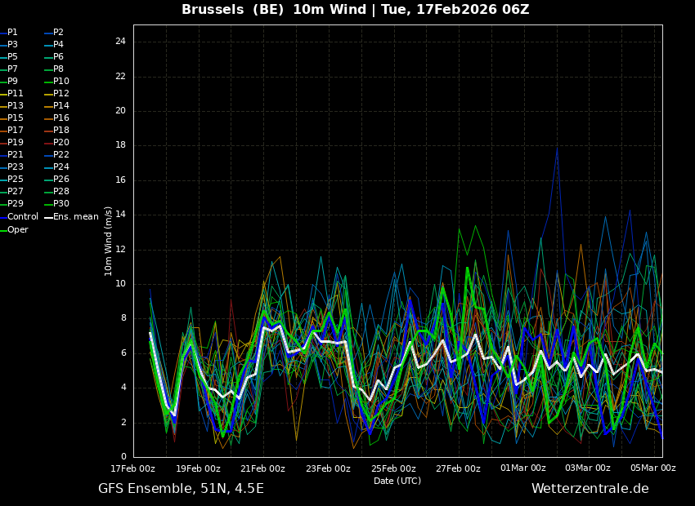The width and height of the screenshot is (695, 506).
Task: Click the 10m Wind (m/s) y-axis title
Action: 109,241
